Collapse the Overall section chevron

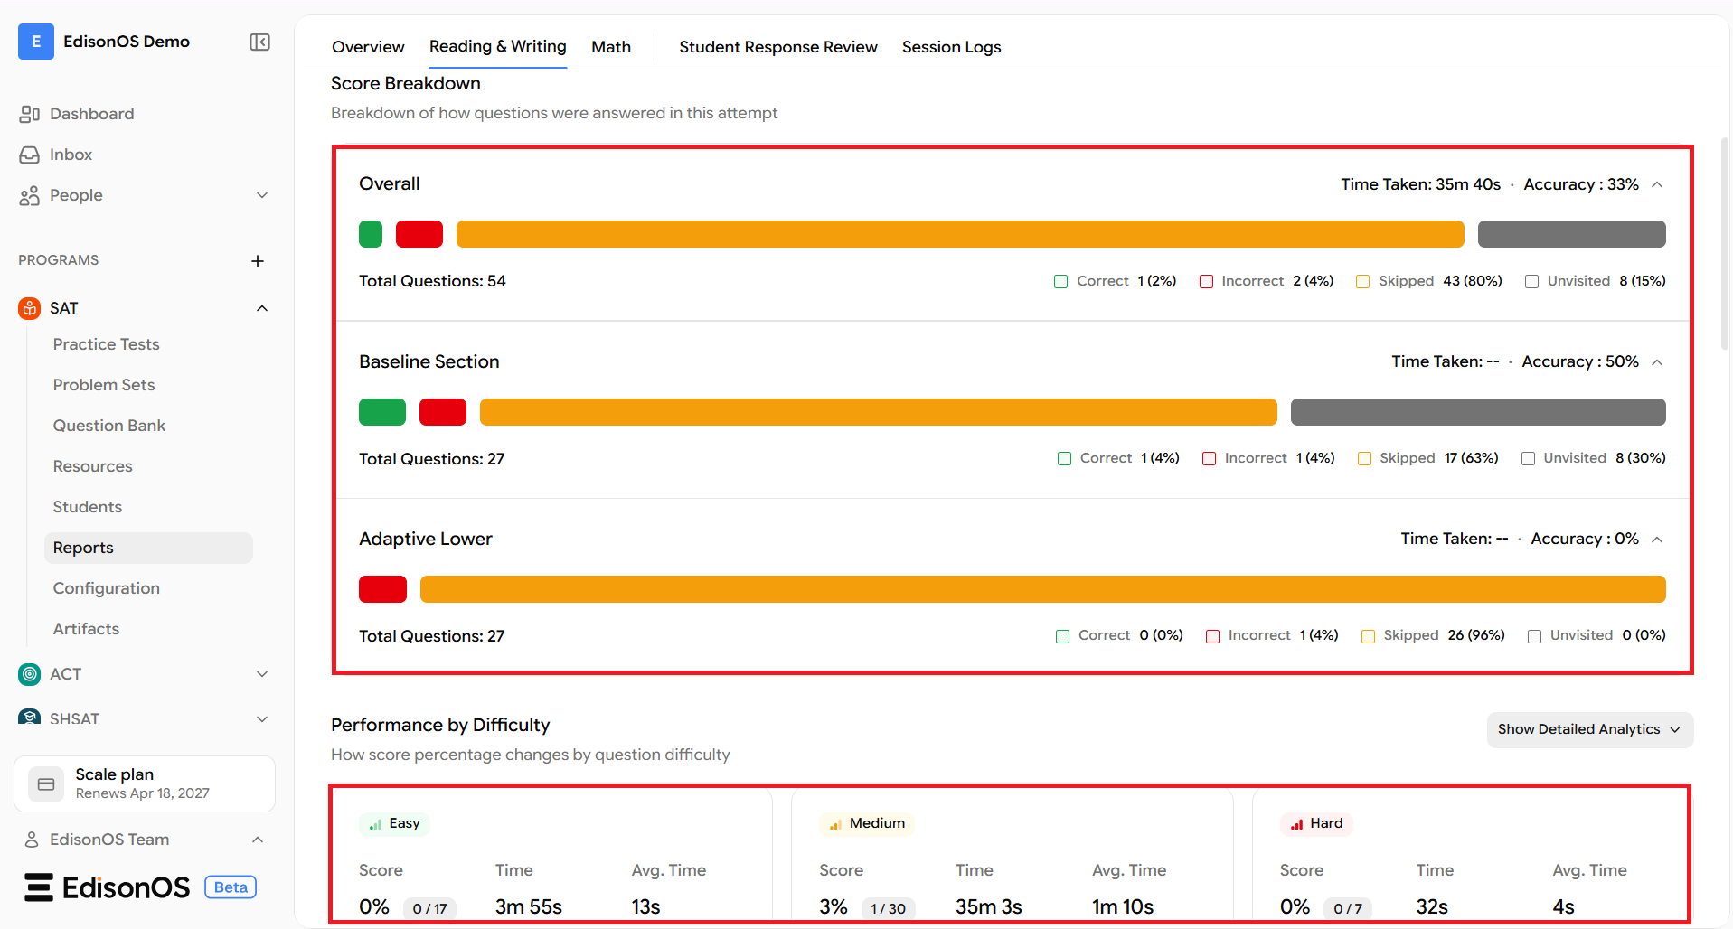pyautogui.click(x=1657, y=184)
